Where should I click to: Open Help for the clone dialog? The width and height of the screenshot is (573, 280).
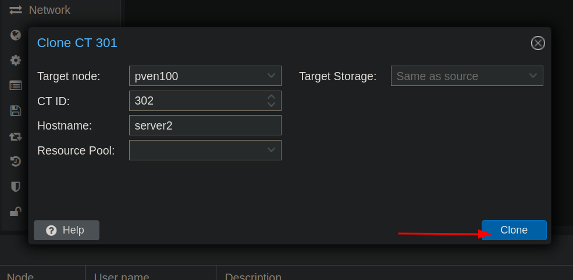(x=66, y=230)
